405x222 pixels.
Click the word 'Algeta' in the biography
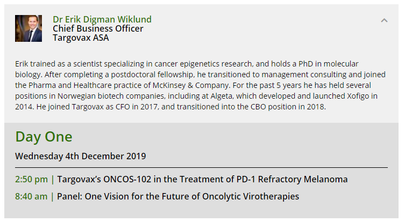coord(222,96)
